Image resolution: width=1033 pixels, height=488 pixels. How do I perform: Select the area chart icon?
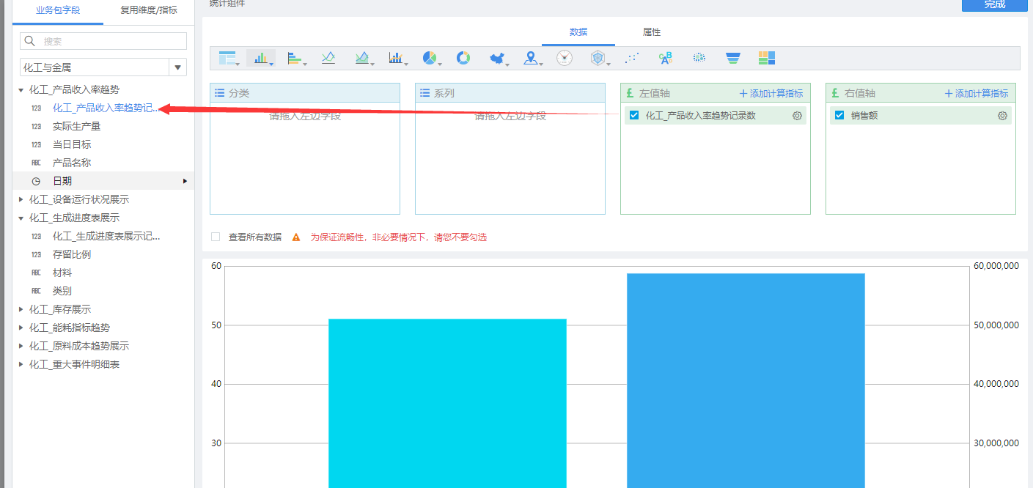(362, 58)
